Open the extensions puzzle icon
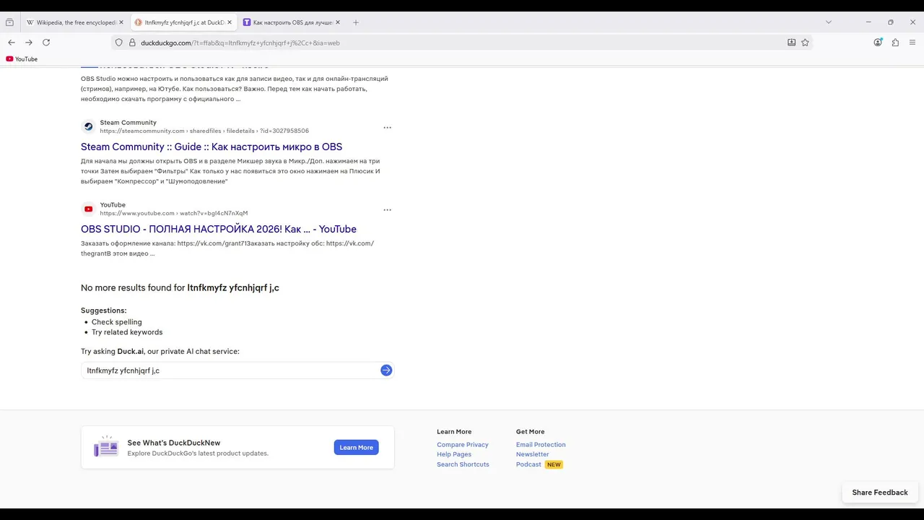 pyautogui.click(x=895, y=43)
